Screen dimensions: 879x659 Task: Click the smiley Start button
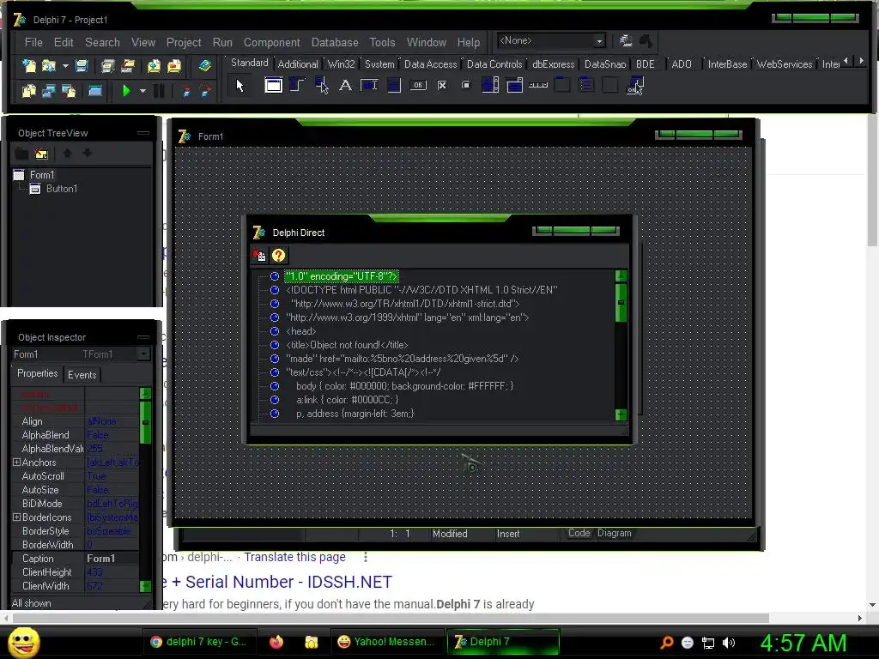tap(24, 643)
